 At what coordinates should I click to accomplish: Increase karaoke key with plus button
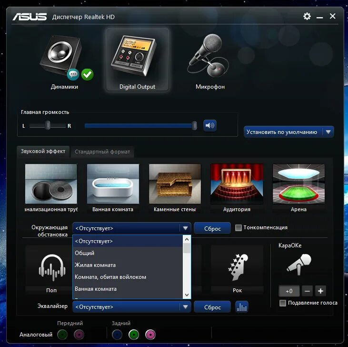click(x=320, y=291)
